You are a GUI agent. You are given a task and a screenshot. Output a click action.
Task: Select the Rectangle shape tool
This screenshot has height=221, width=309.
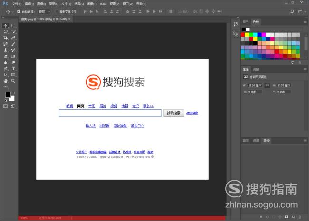click(x=13, y=75)
